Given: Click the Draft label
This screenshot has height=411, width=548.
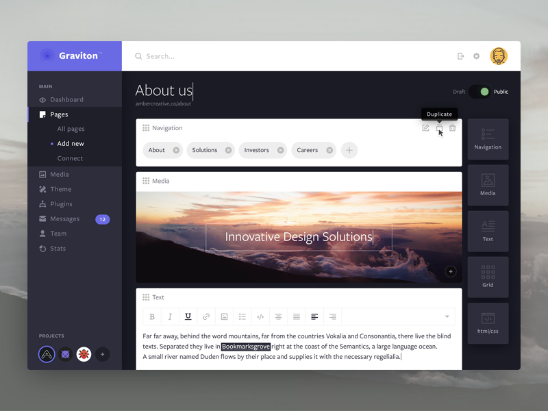Looking at the screenshot, I should [x=459, y=92].
